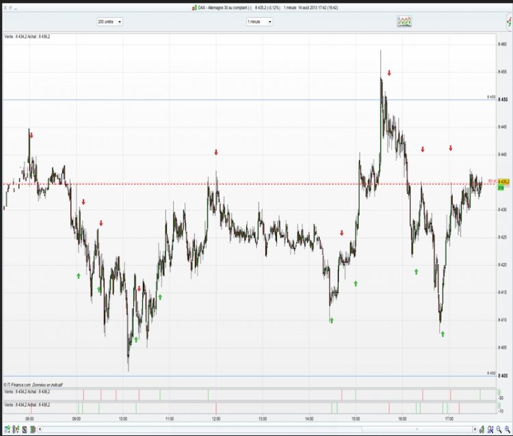Click the chart icon left of magnifiers
Screen dimensions: 513x436
[482, 429]
